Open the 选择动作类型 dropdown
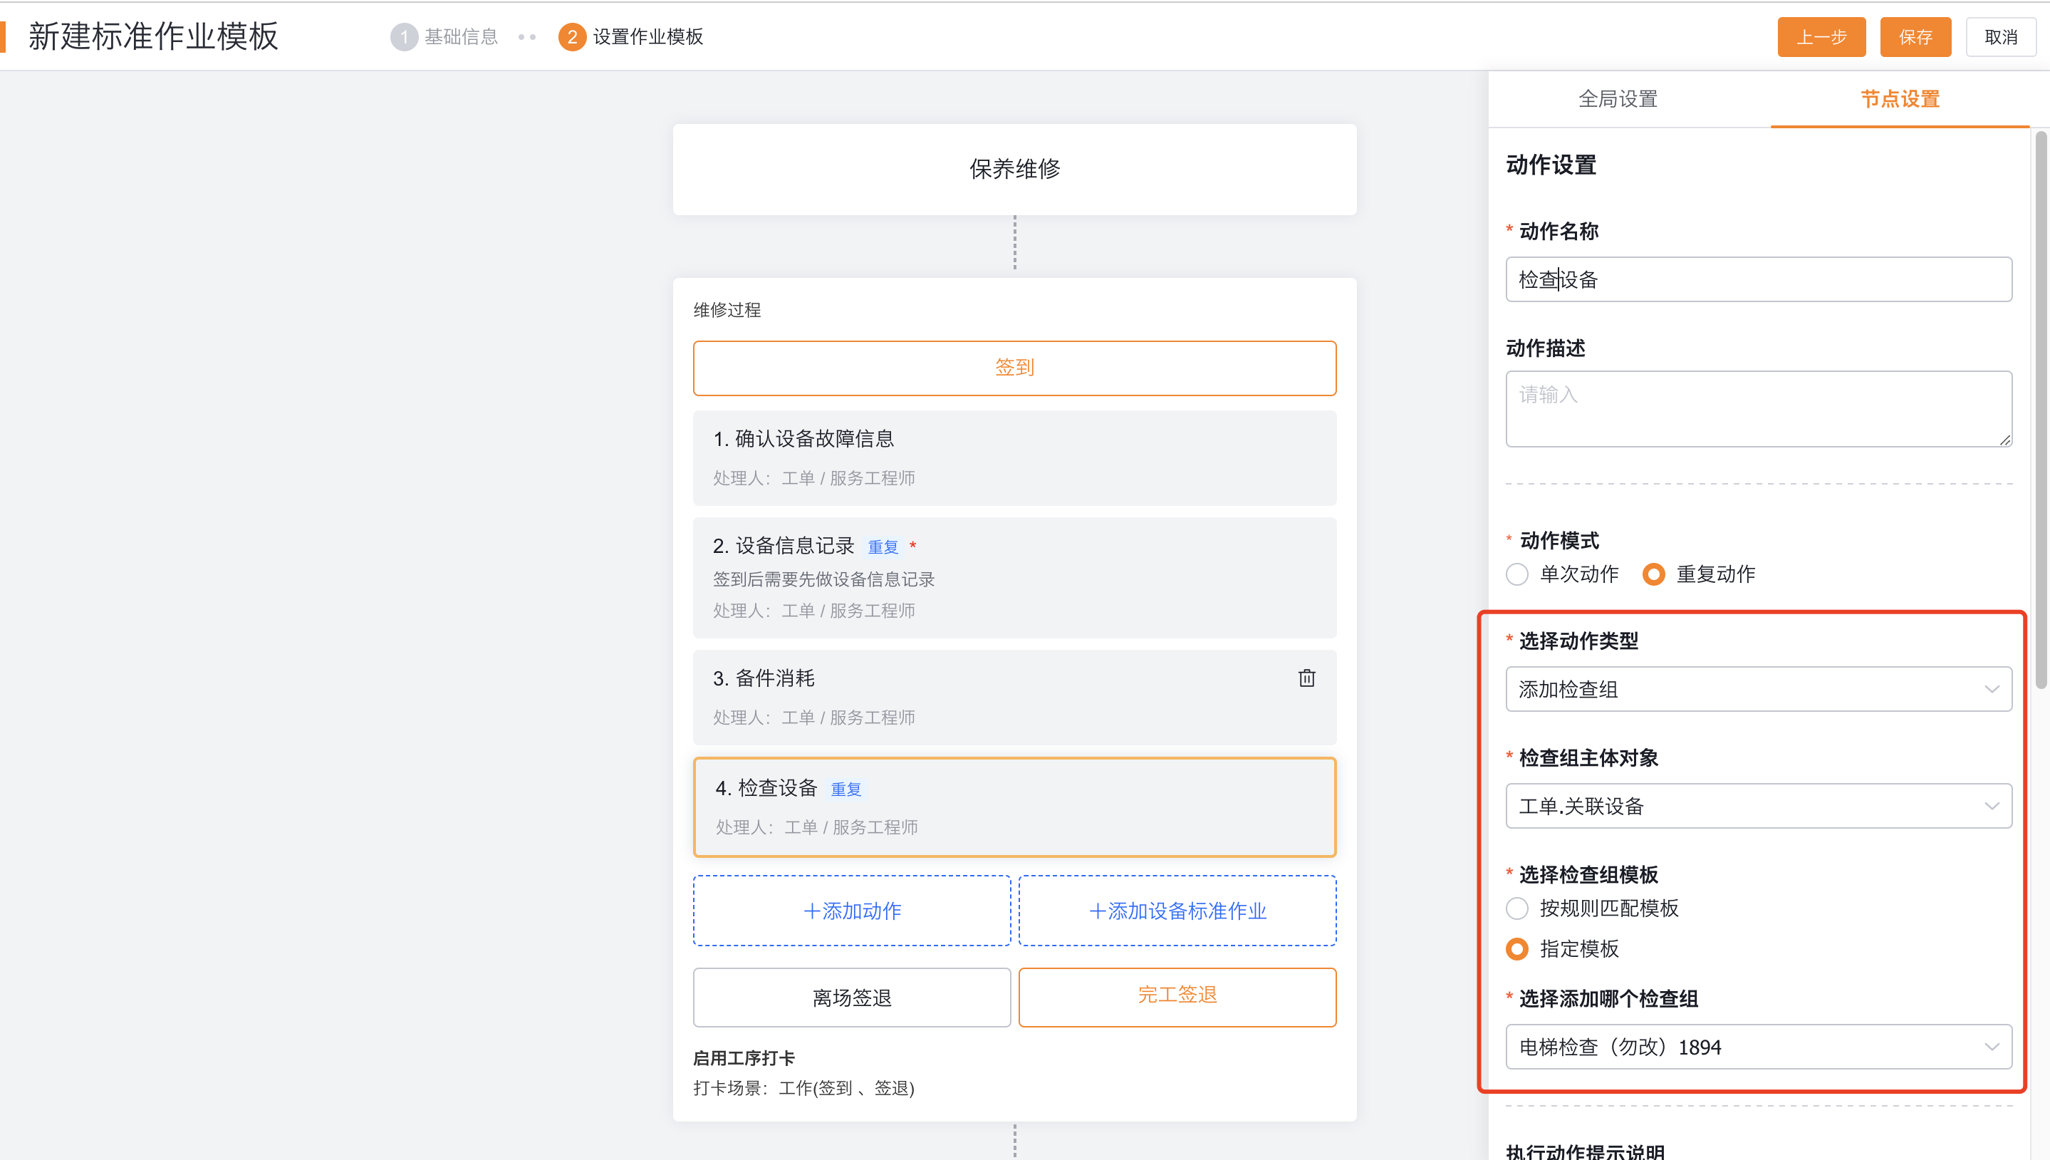This screenshot has width=2050, height=1160. (x=1758, y=689)
